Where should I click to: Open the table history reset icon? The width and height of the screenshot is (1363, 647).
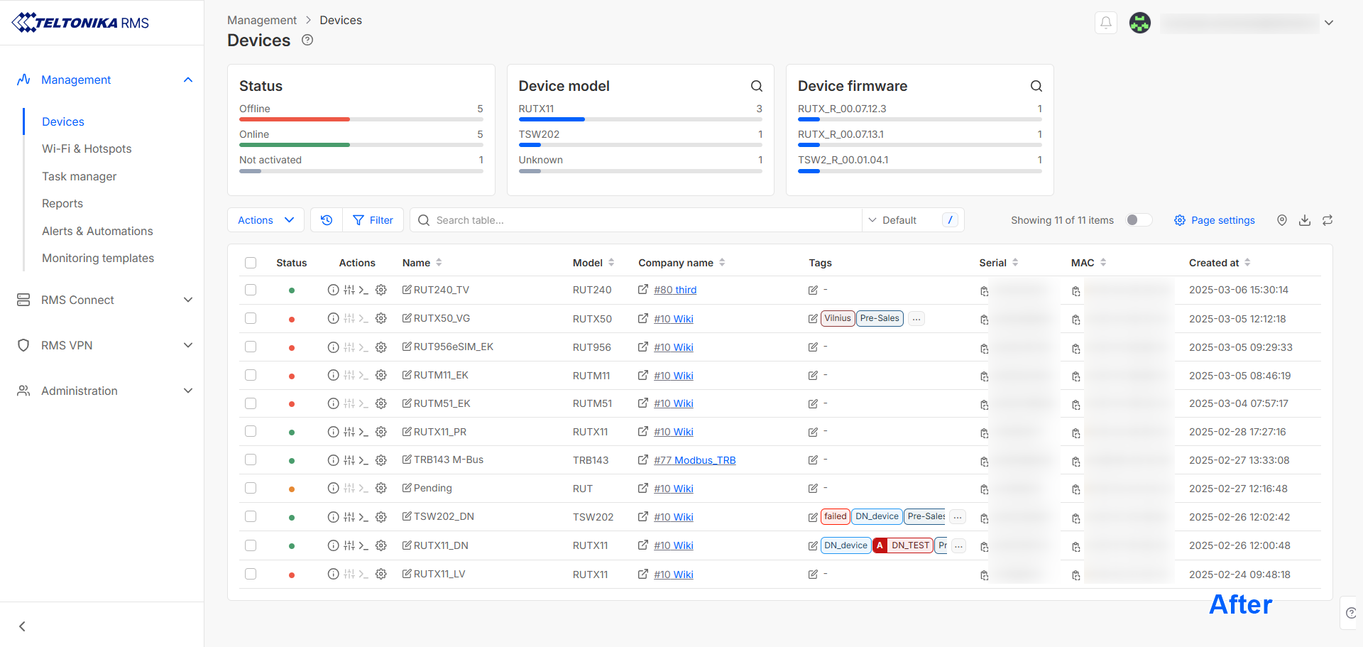327,220
